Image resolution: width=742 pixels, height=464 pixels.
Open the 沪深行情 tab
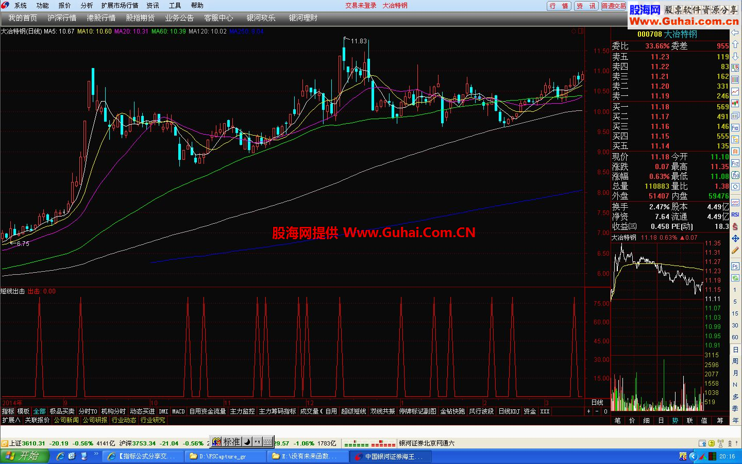[62, 18]
